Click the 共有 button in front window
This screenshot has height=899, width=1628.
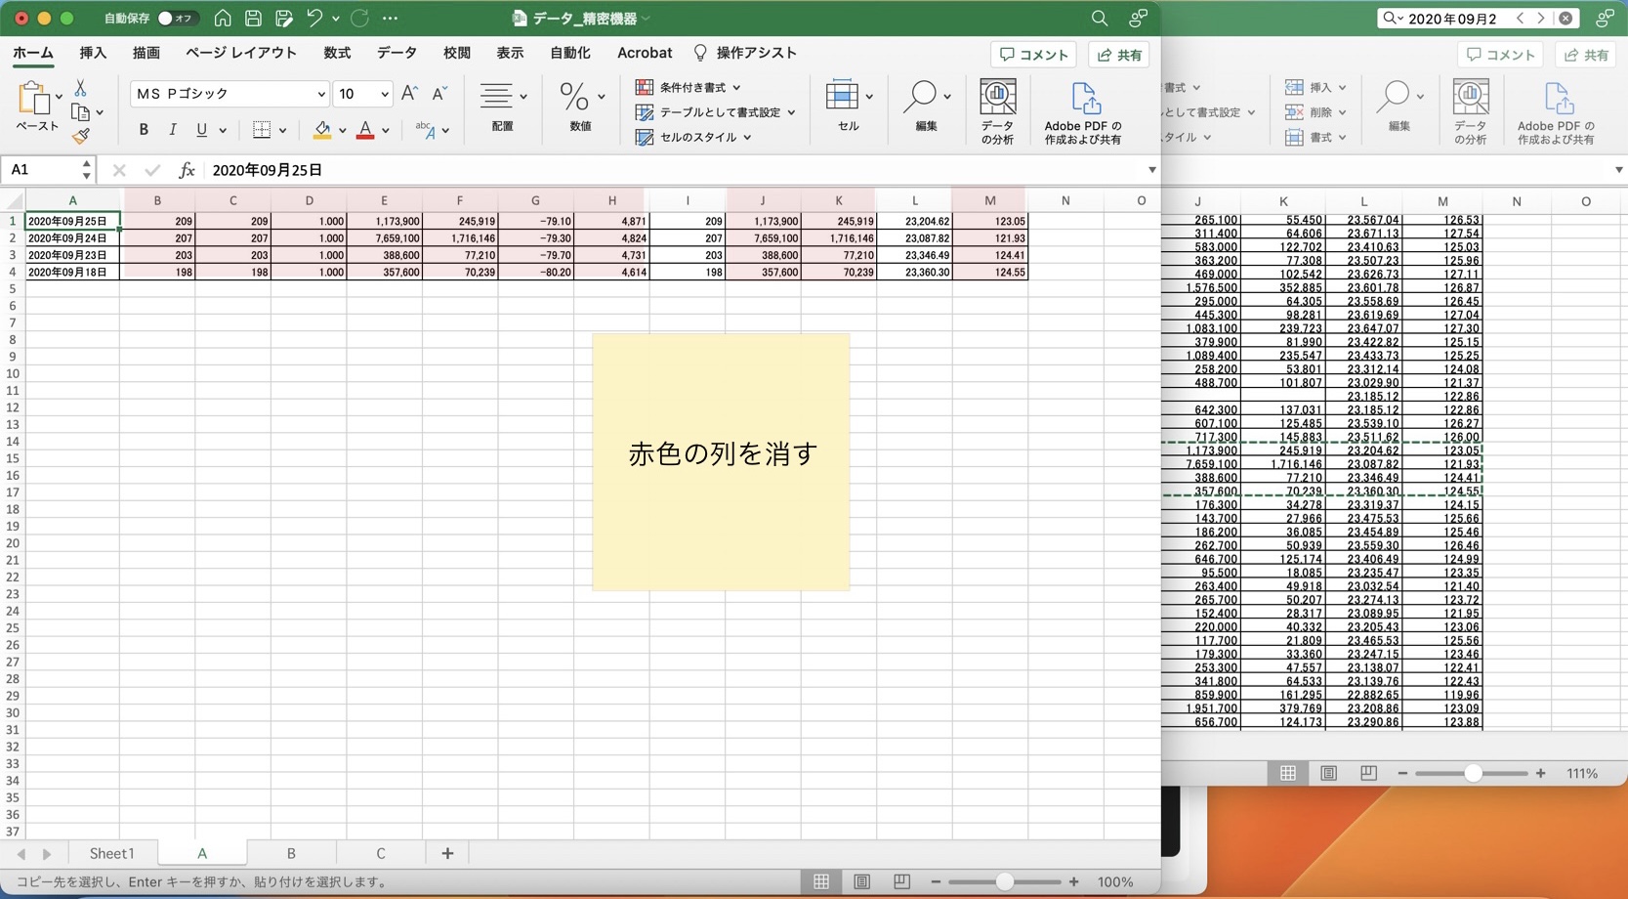[1119, 55]
